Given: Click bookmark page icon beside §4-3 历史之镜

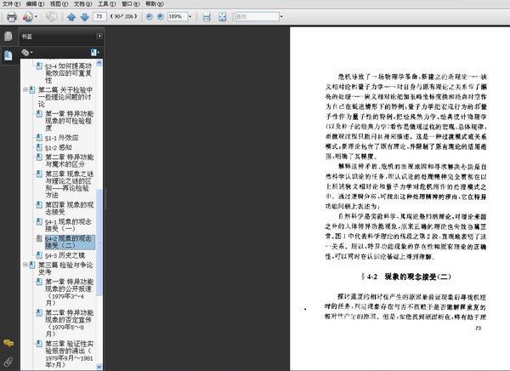Looking at the screenshot, I should tap(39, 255).
